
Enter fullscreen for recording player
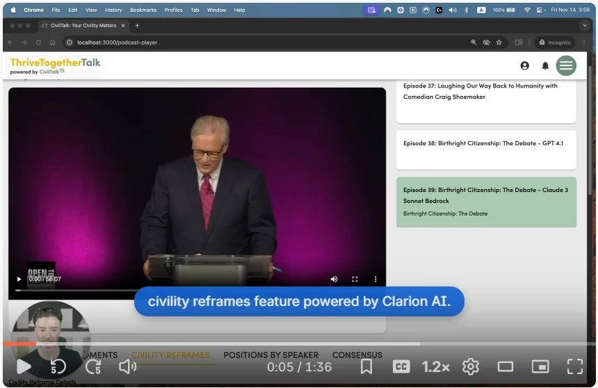pos(575,366)
